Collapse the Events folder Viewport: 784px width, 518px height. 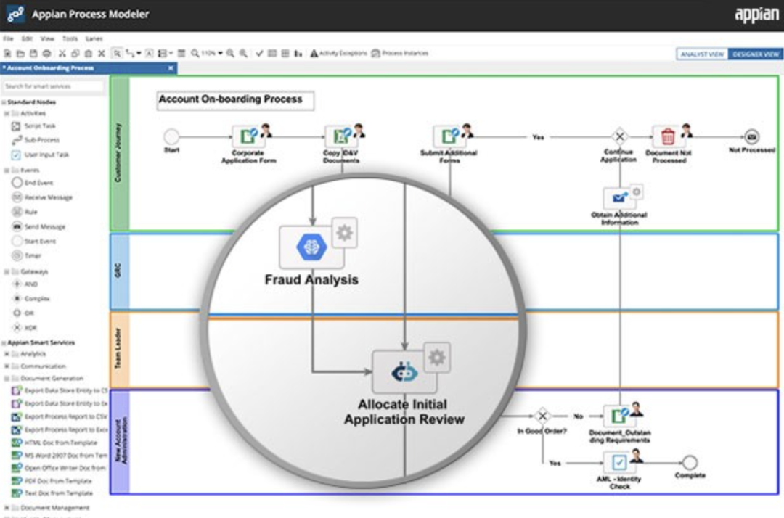7,170
